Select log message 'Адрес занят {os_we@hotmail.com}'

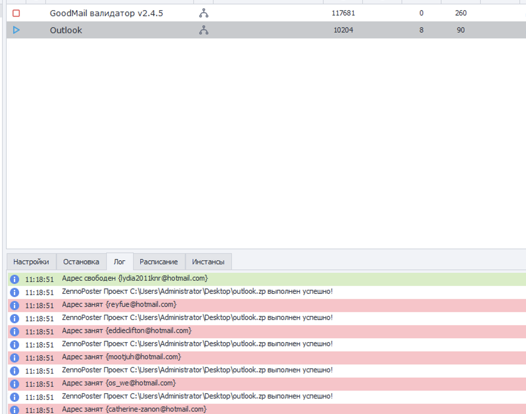[119, 383]
